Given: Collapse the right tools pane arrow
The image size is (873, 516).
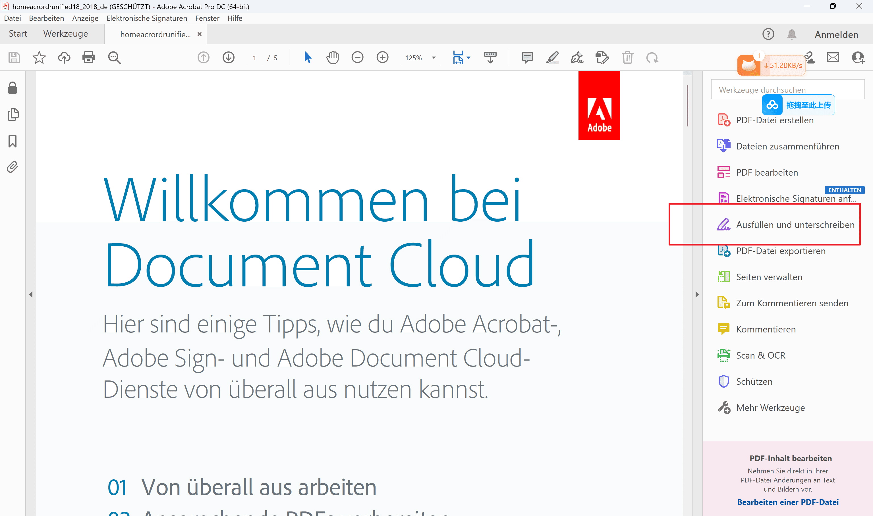Looking at the screenshot, I should 697,294.
